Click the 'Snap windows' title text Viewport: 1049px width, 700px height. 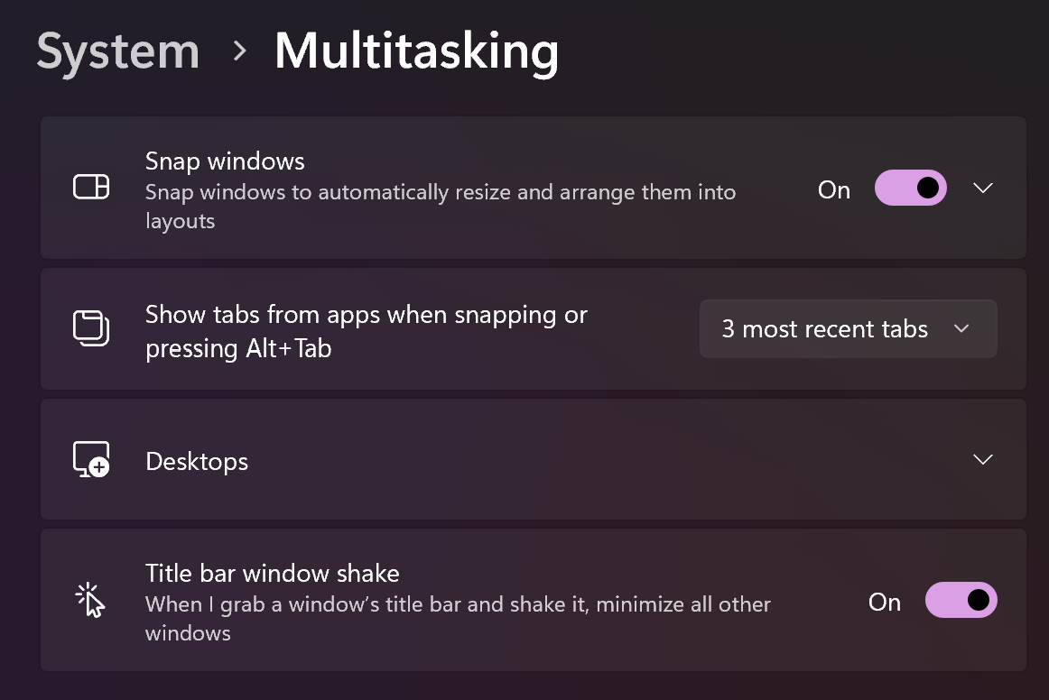coord(225,161)
